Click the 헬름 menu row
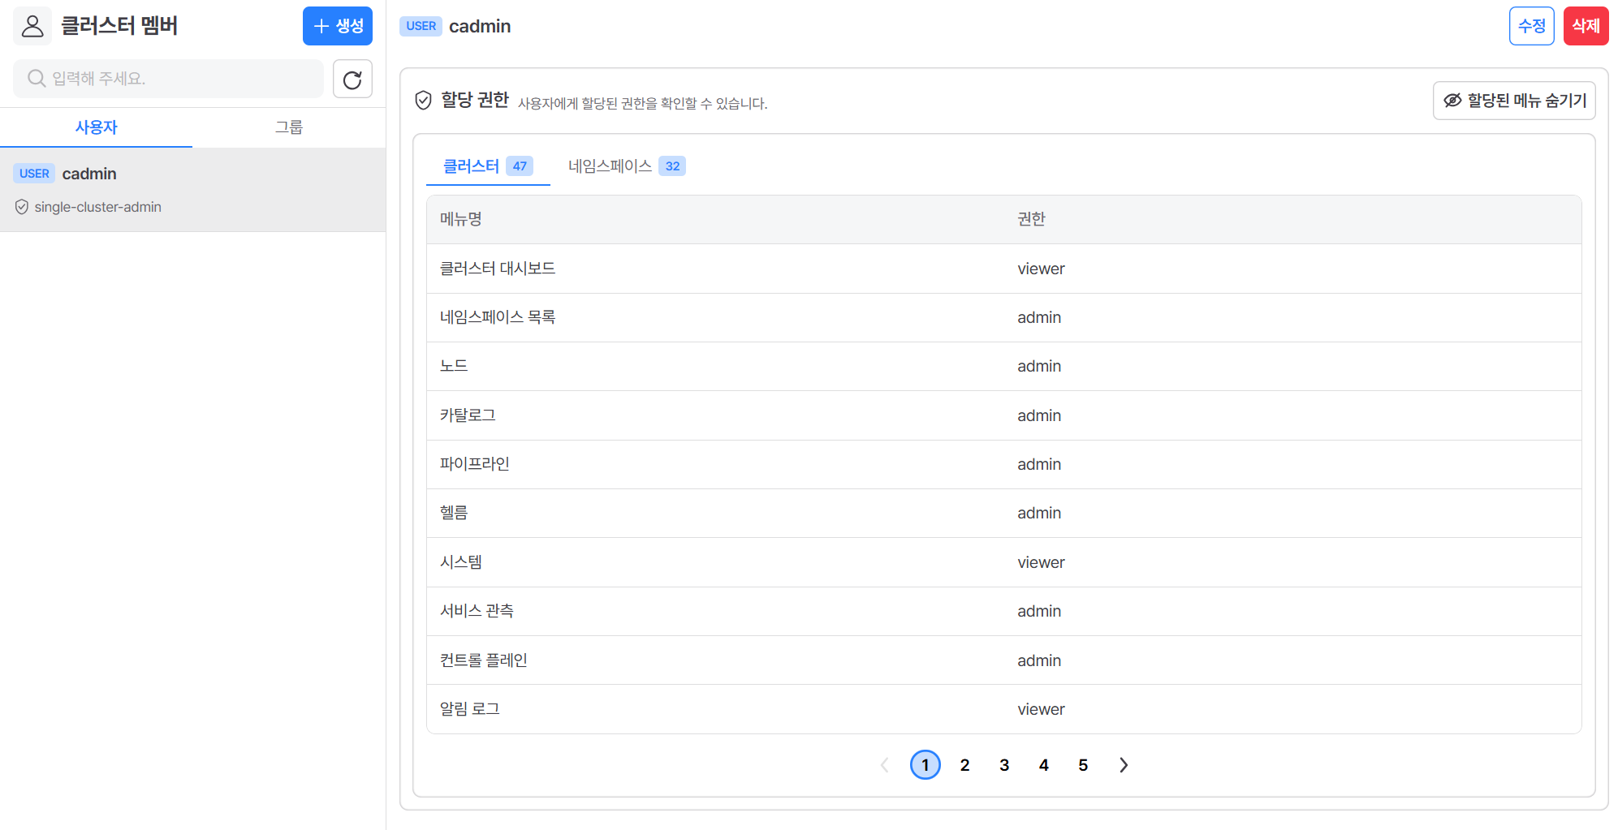The height and width of the screenshot is (830, 1618). coord(1004,513)
